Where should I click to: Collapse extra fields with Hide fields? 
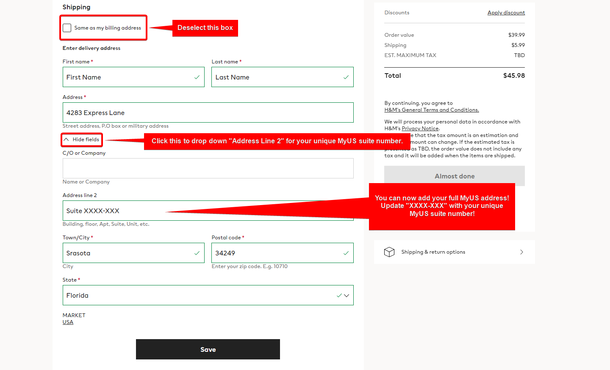(86, 140)
